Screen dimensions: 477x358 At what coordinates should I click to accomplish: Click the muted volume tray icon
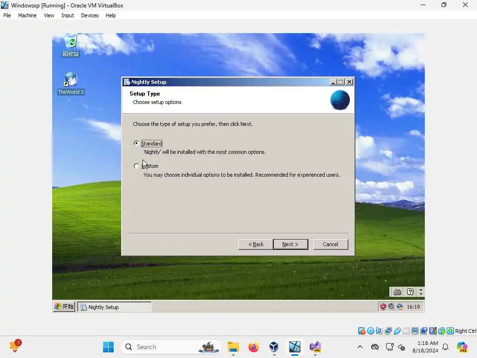(402, 347)
